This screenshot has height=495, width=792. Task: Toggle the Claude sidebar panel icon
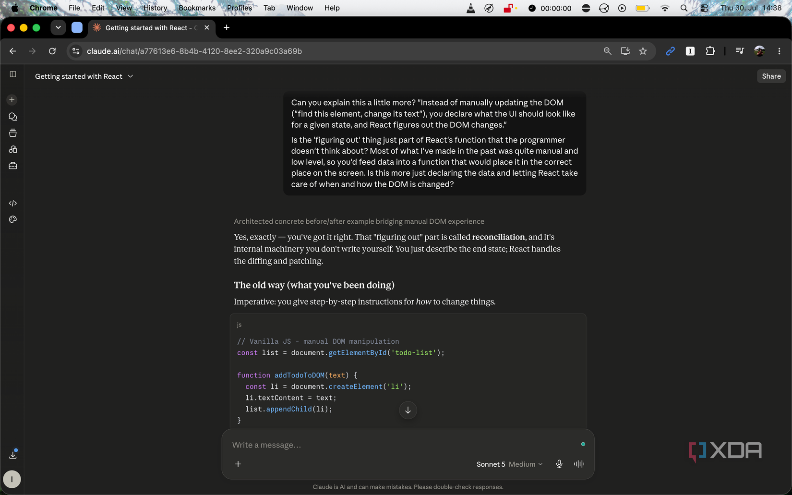pos(13,74)
